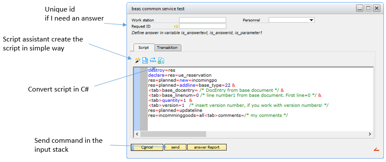The image size is (386, 162).
Task: Click the answer Report button
Action: click(x=207, y=147)
